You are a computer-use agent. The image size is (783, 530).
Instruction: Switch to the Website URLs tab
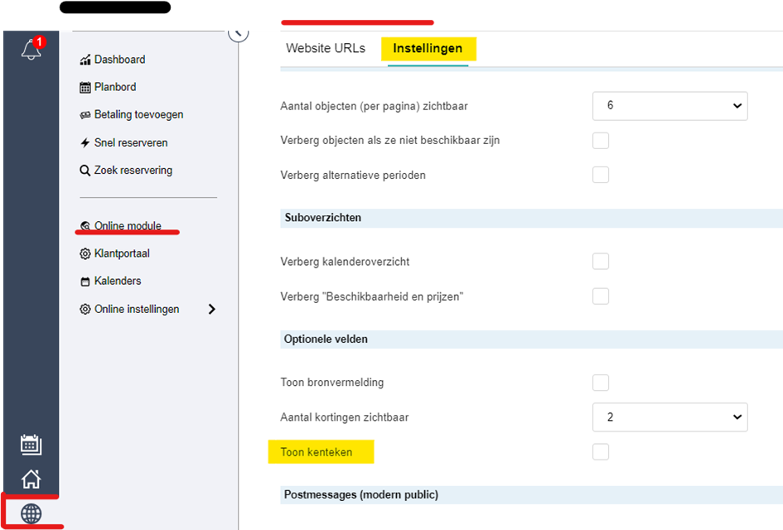click(x=326, y=48)
